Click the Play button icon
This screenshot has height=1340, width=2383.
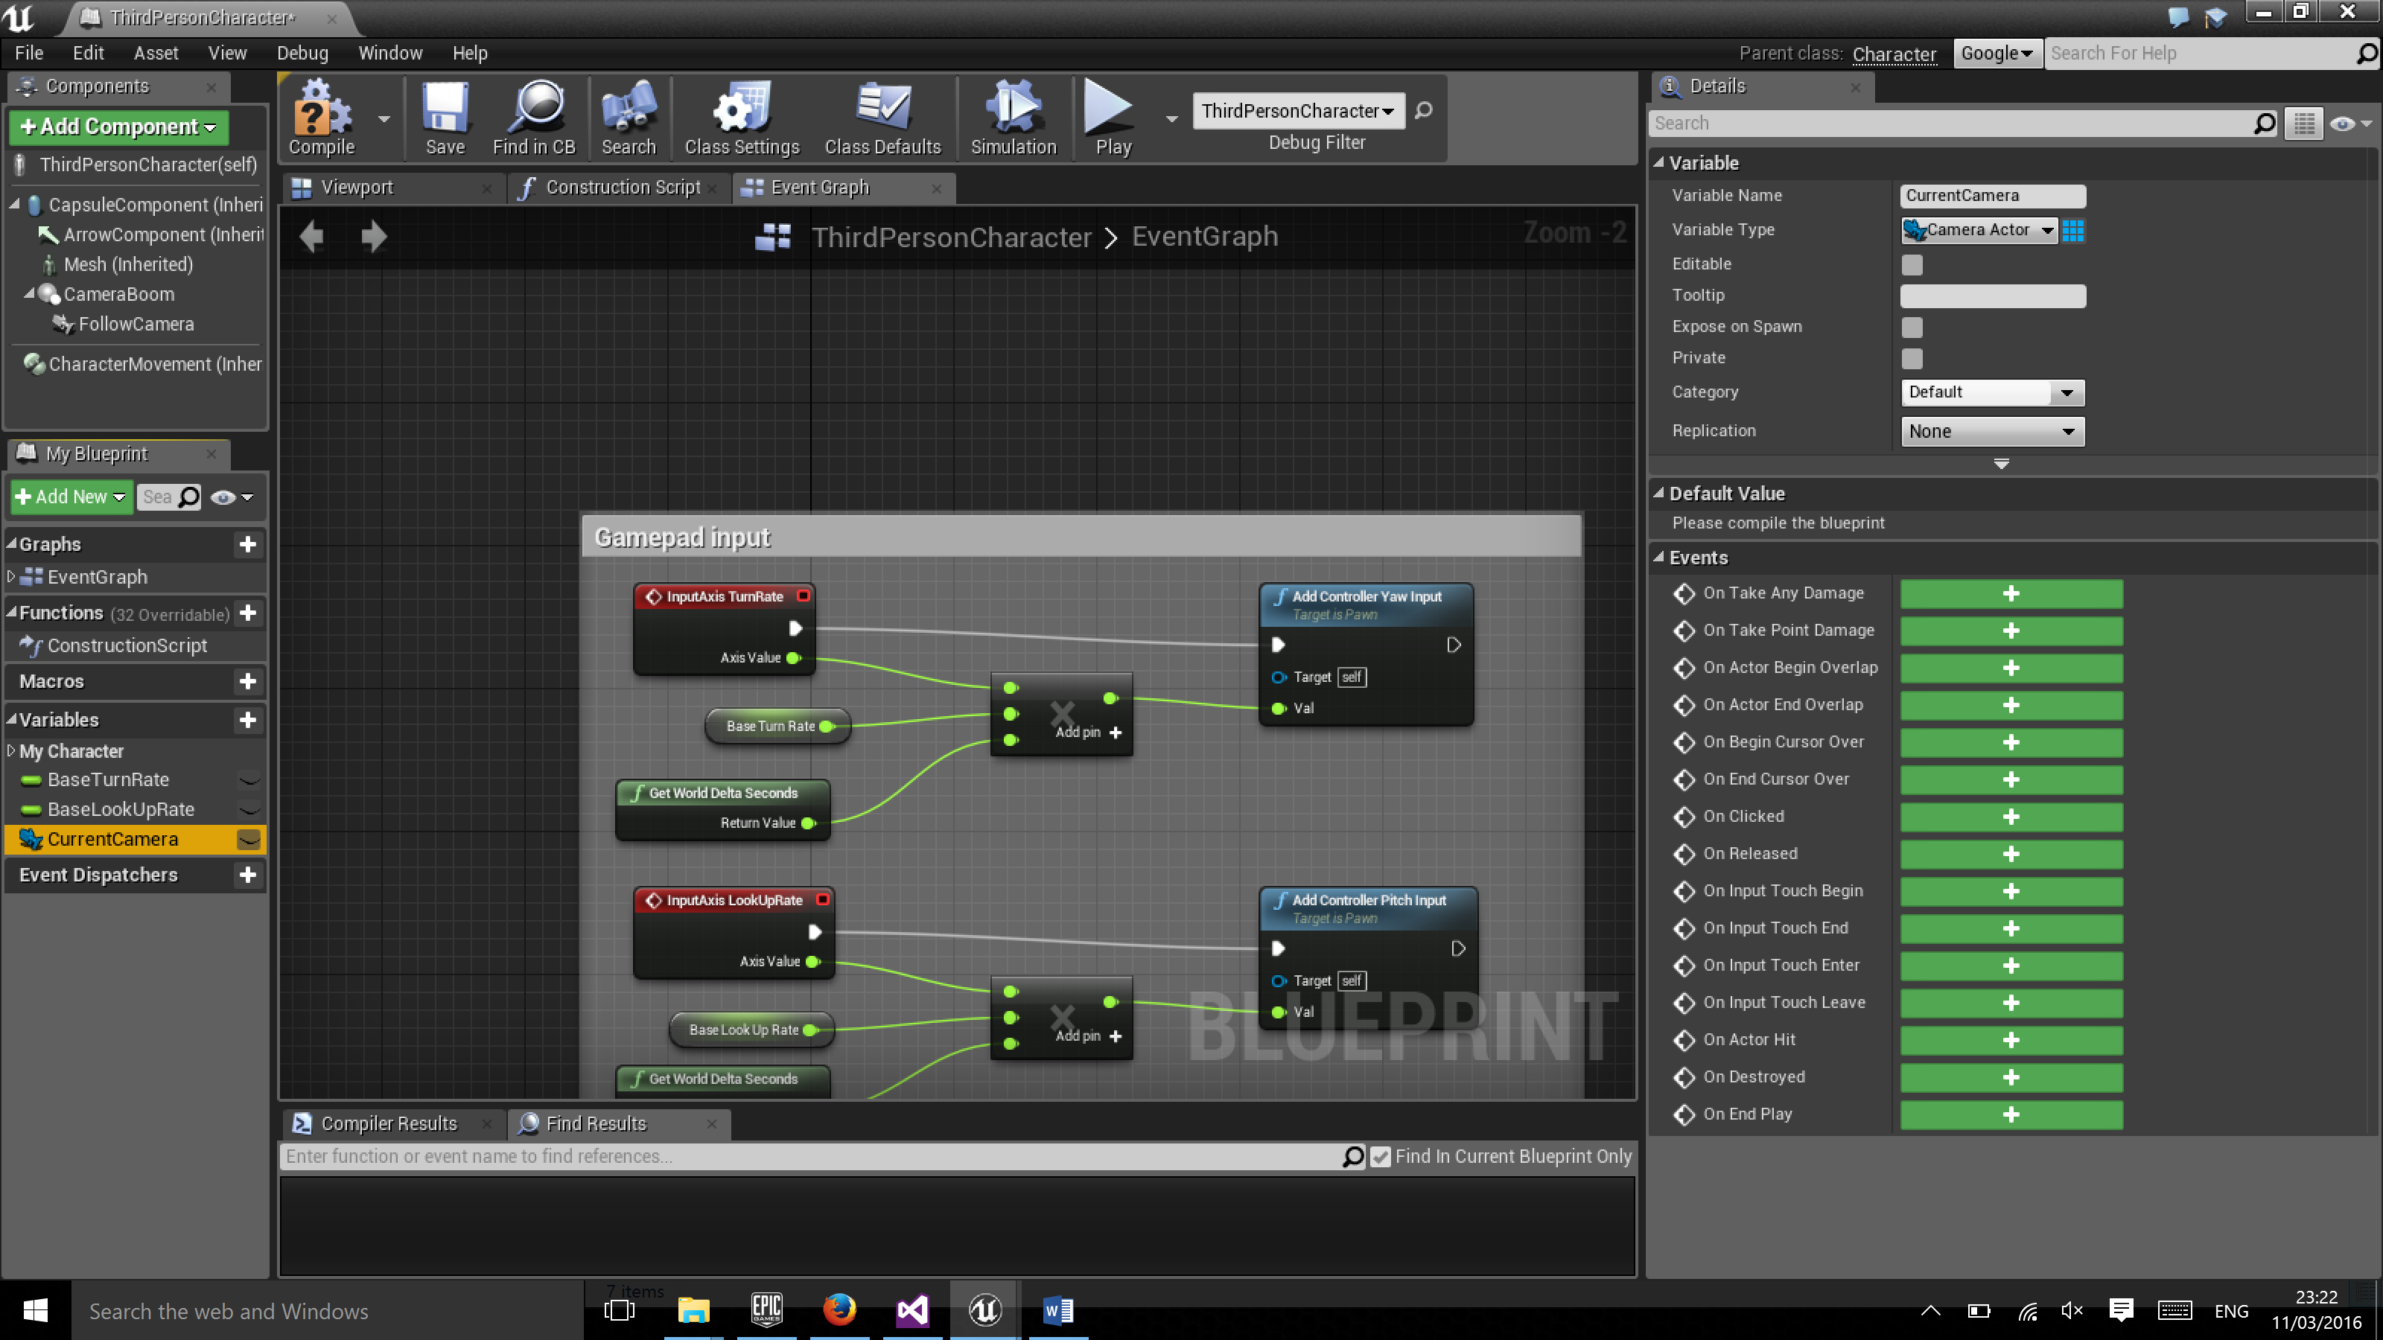1111,118
